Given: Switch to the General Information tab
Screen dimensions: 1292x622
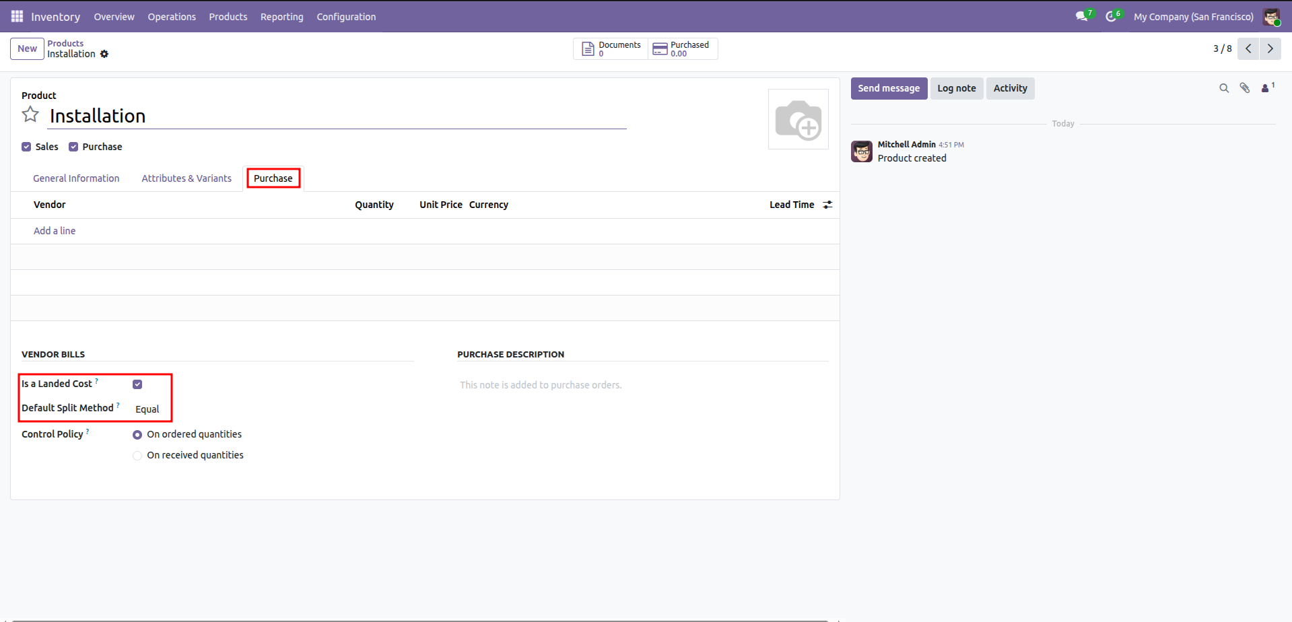Looking at the screenshot, I should click(76, 178).
